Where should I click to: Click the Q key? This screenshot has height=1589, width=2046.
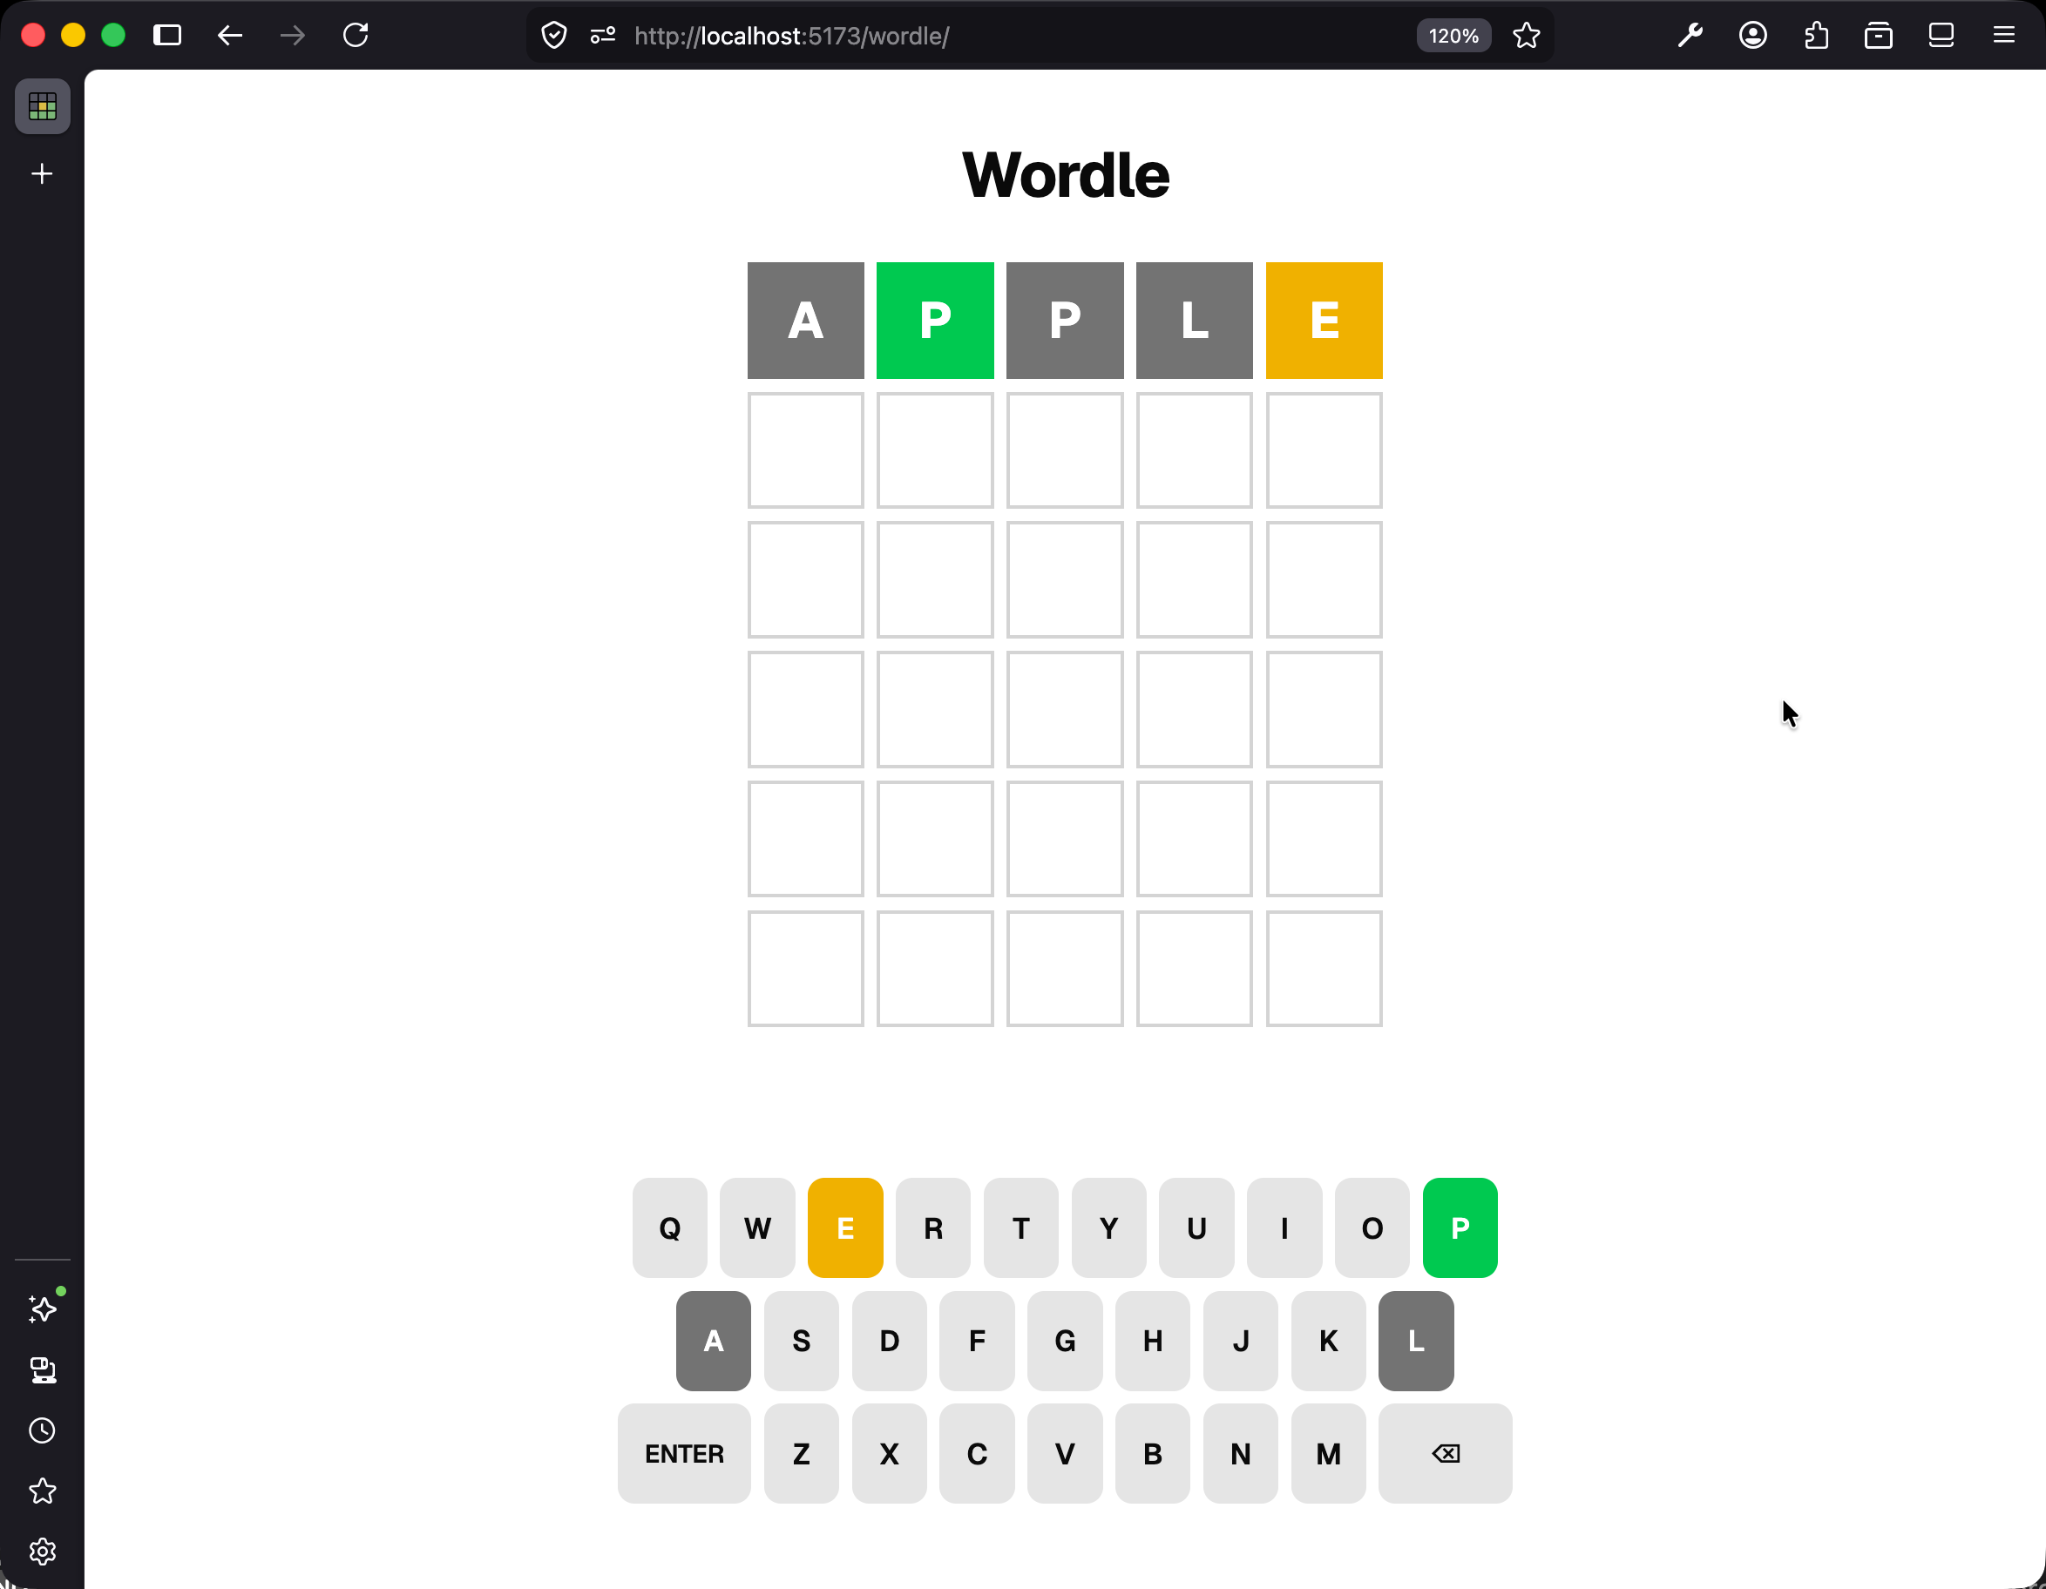(670, 1227)
